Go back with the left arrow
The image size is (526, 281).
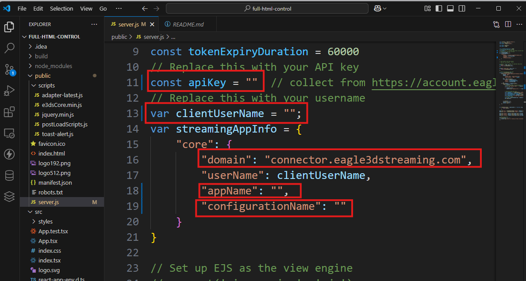click(145, 9)
